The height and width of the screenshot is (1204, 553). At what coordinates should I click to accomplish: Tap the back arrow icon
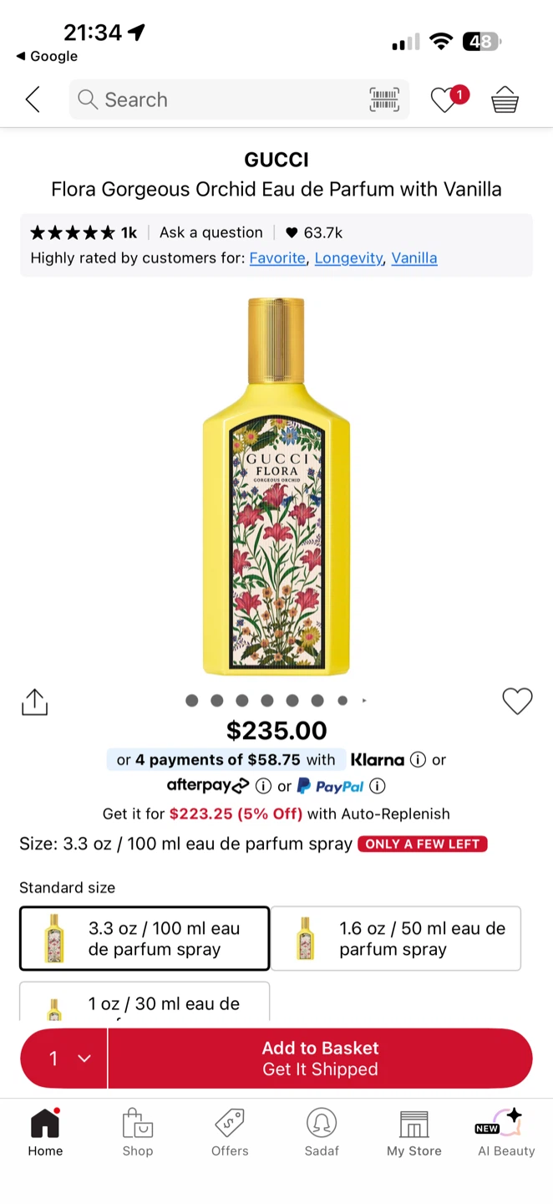33,99
